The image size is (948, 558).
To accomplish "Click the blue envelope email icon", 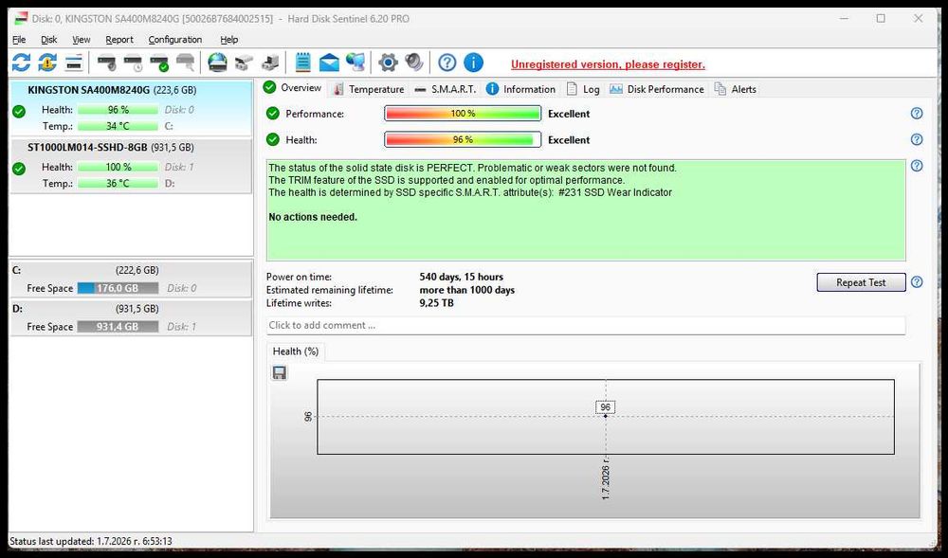I will (x=329, y=63).
